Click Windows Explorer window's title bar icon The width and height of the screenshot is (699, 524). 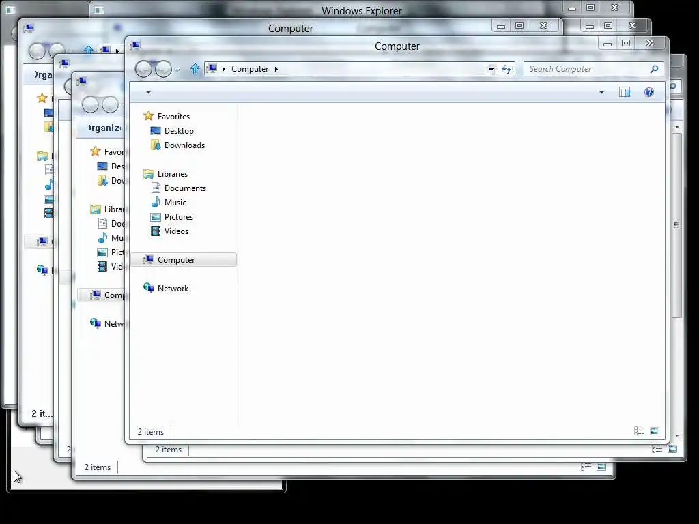click(x=99, y=10)
